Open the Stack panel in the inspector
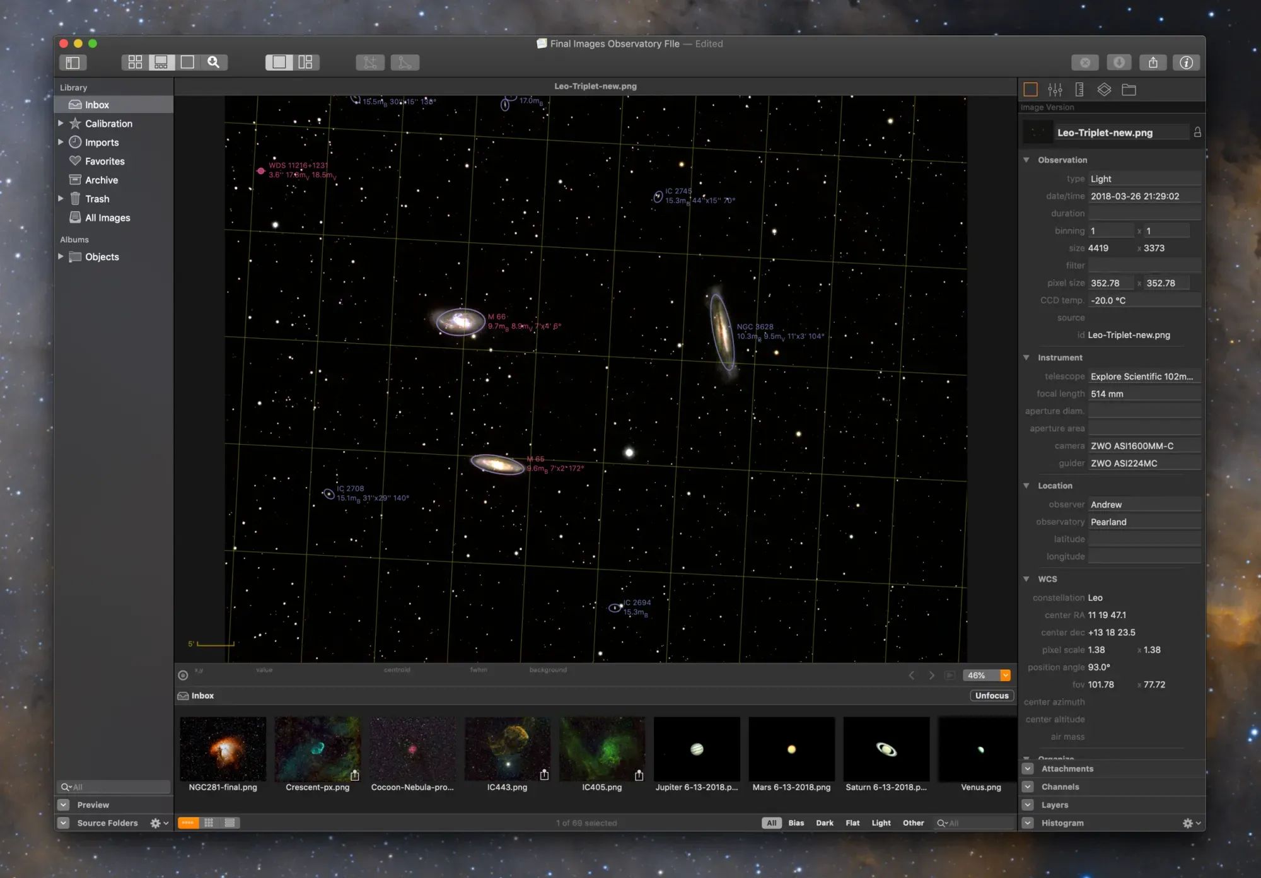 (x=1104, y=89)
